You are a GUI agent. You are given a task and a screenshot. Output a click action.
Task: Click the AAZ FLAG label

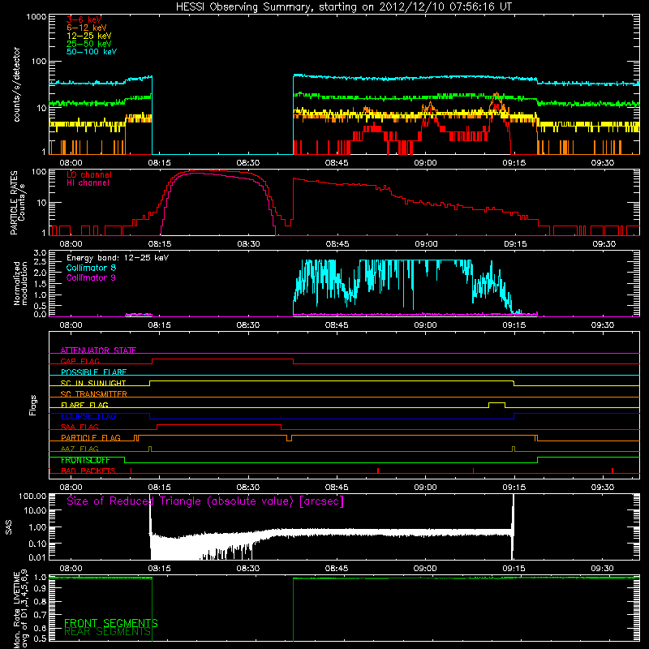pyautogui.click(x=80, y=449)
